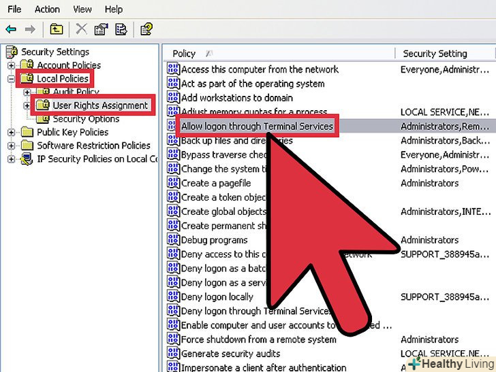Click the Back arrow toolbar icon
Screen dimensions: 496x372
(10, 29)
